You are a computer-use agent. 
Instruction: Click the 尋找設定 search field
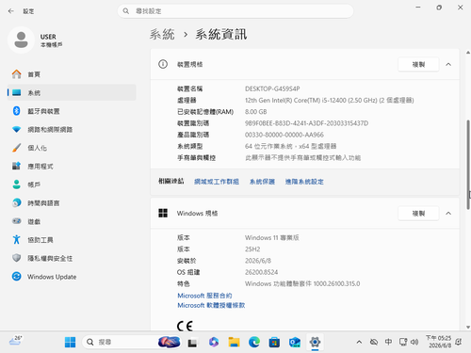(x=235, y=11)
